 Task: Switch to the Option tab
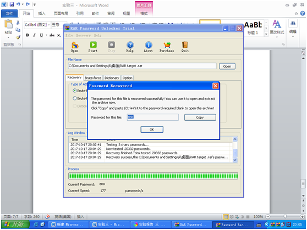point(127,78)
